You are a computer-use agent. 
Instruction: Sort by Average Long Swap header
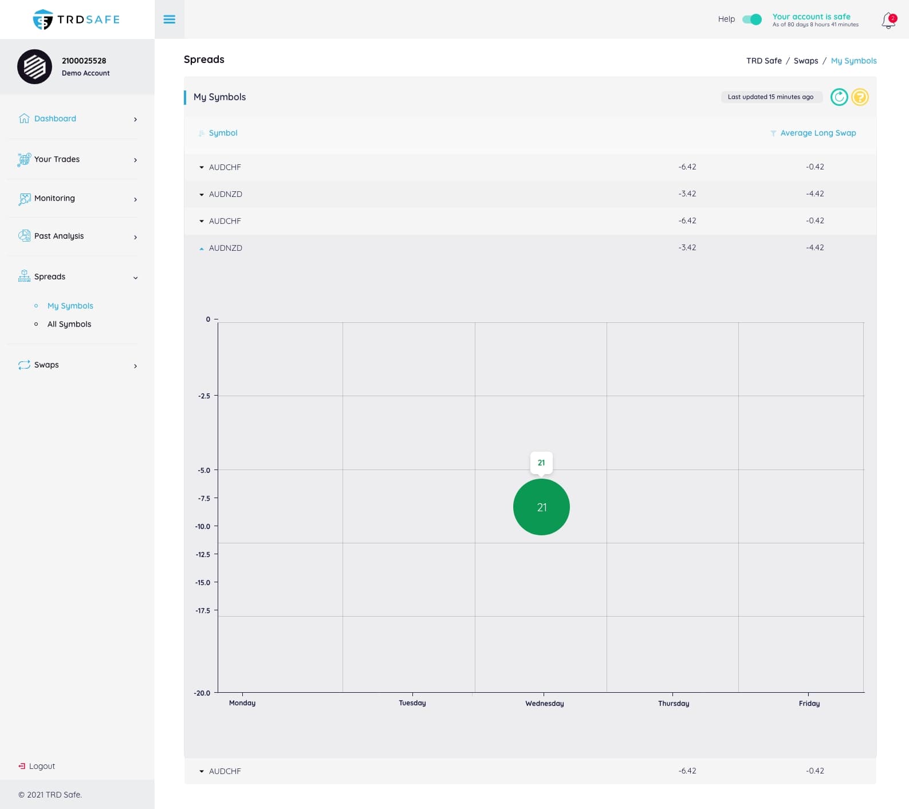[818, 133]
